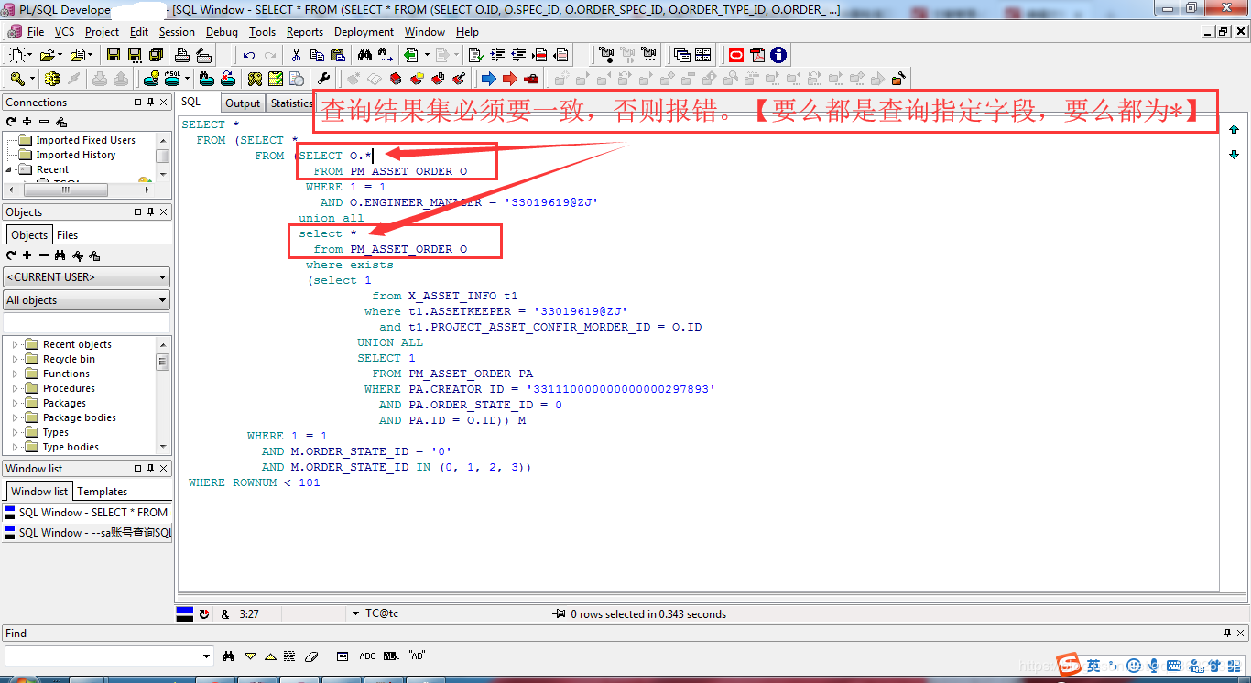Expand the Packages tree node

click(15, 403)
